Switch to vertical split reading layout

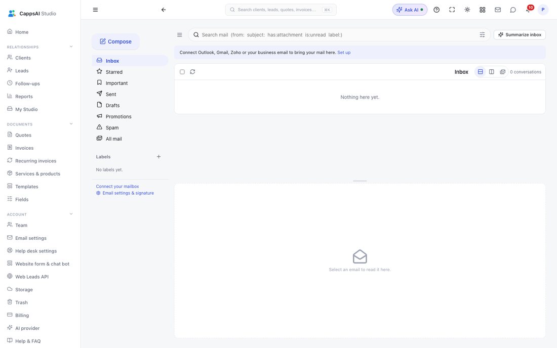coord(491,72)
